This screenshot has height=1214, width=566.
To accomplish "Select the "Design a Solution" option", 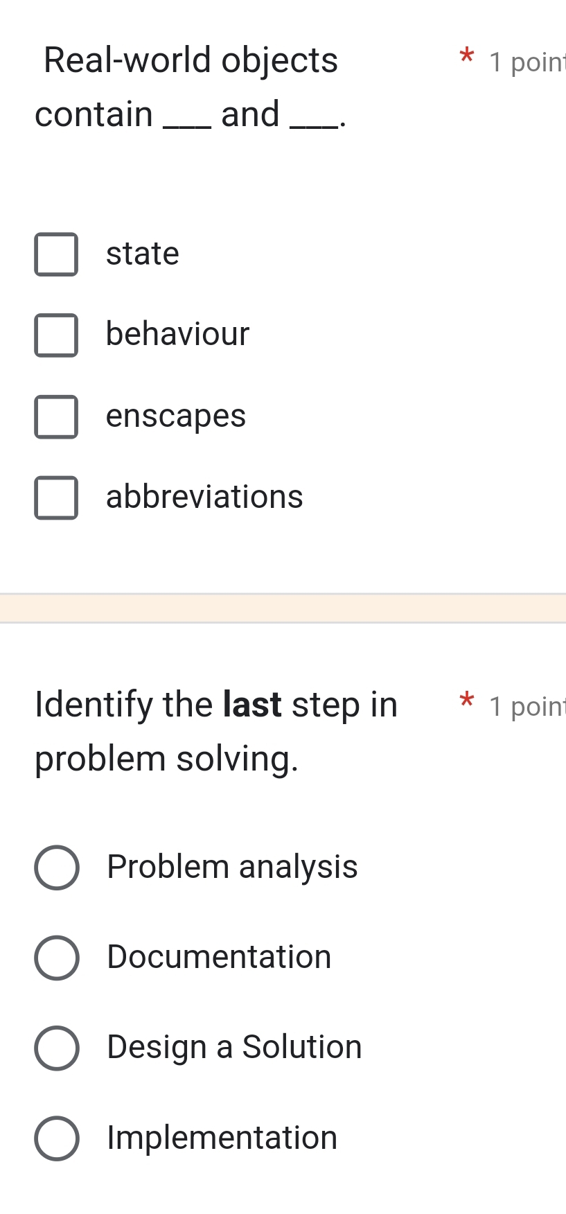I will tap(58, 1048).
